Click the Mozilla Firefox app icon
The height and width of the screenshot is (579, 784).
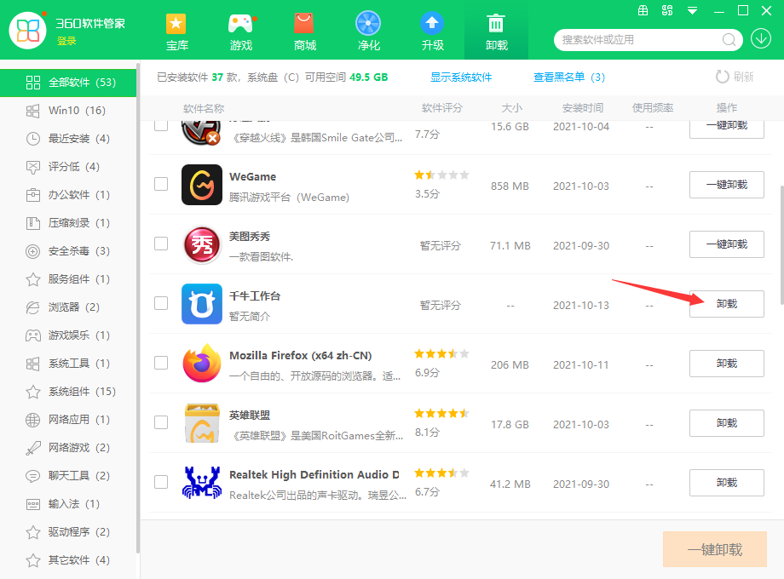click(x=202, y=364)
